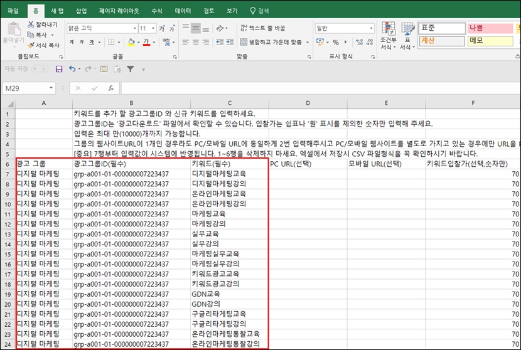
Task: Click the Cut (잘라내기) scissors icon
Action: (31, 24)
